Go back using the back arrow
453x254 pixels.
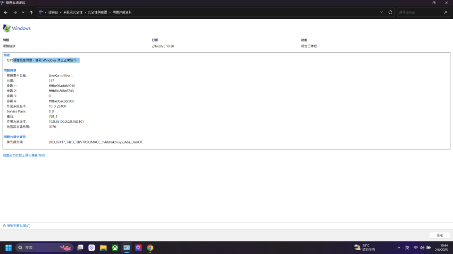tap(6, 12)
